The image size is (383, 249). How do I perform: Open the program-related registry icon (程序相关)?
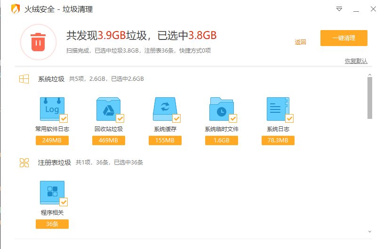coord(51,193)
